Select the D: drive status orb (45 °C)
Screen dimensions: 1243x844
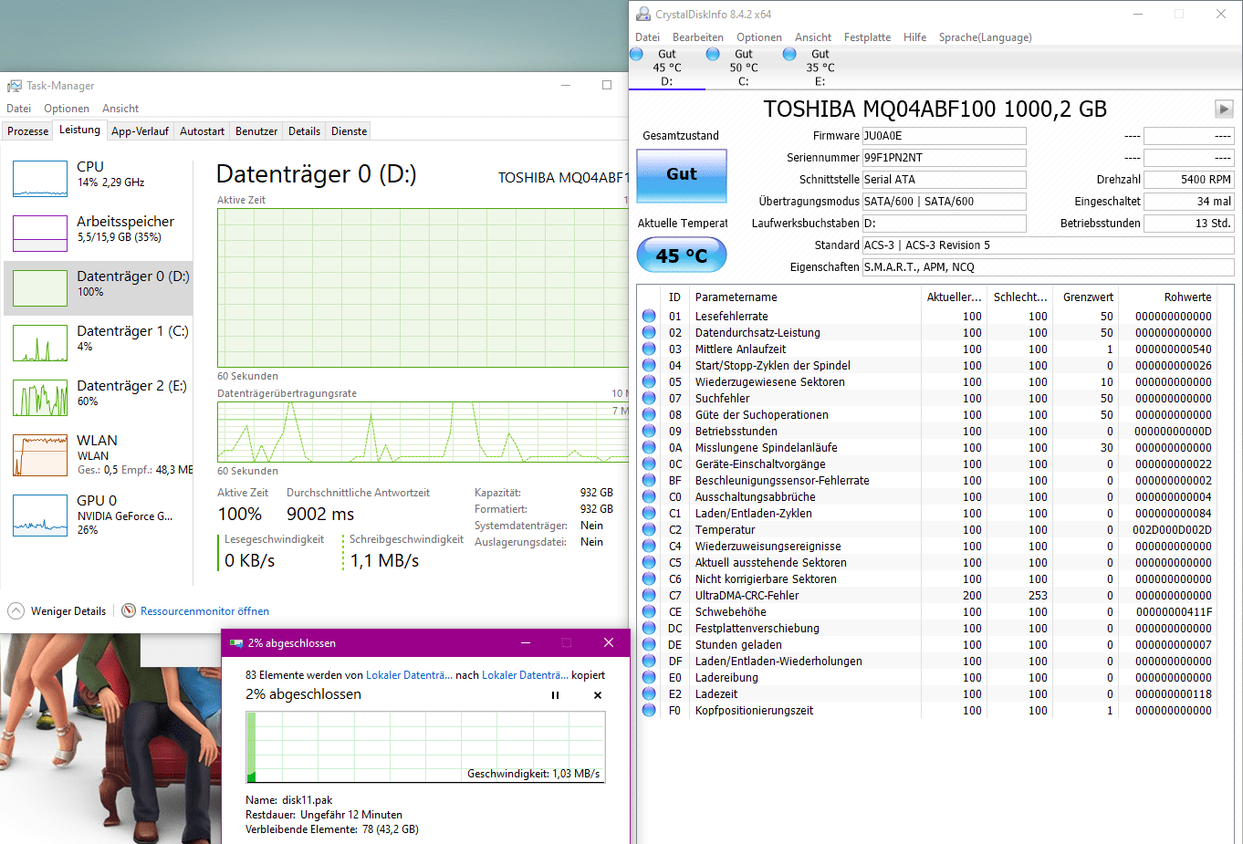pyautogui.click(x=637, y=54)
